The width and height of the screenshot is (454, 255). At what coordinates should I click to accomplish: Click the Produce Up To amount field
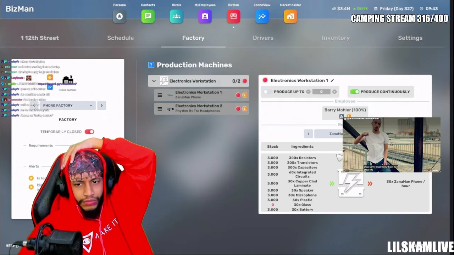(x=321, y=92)
